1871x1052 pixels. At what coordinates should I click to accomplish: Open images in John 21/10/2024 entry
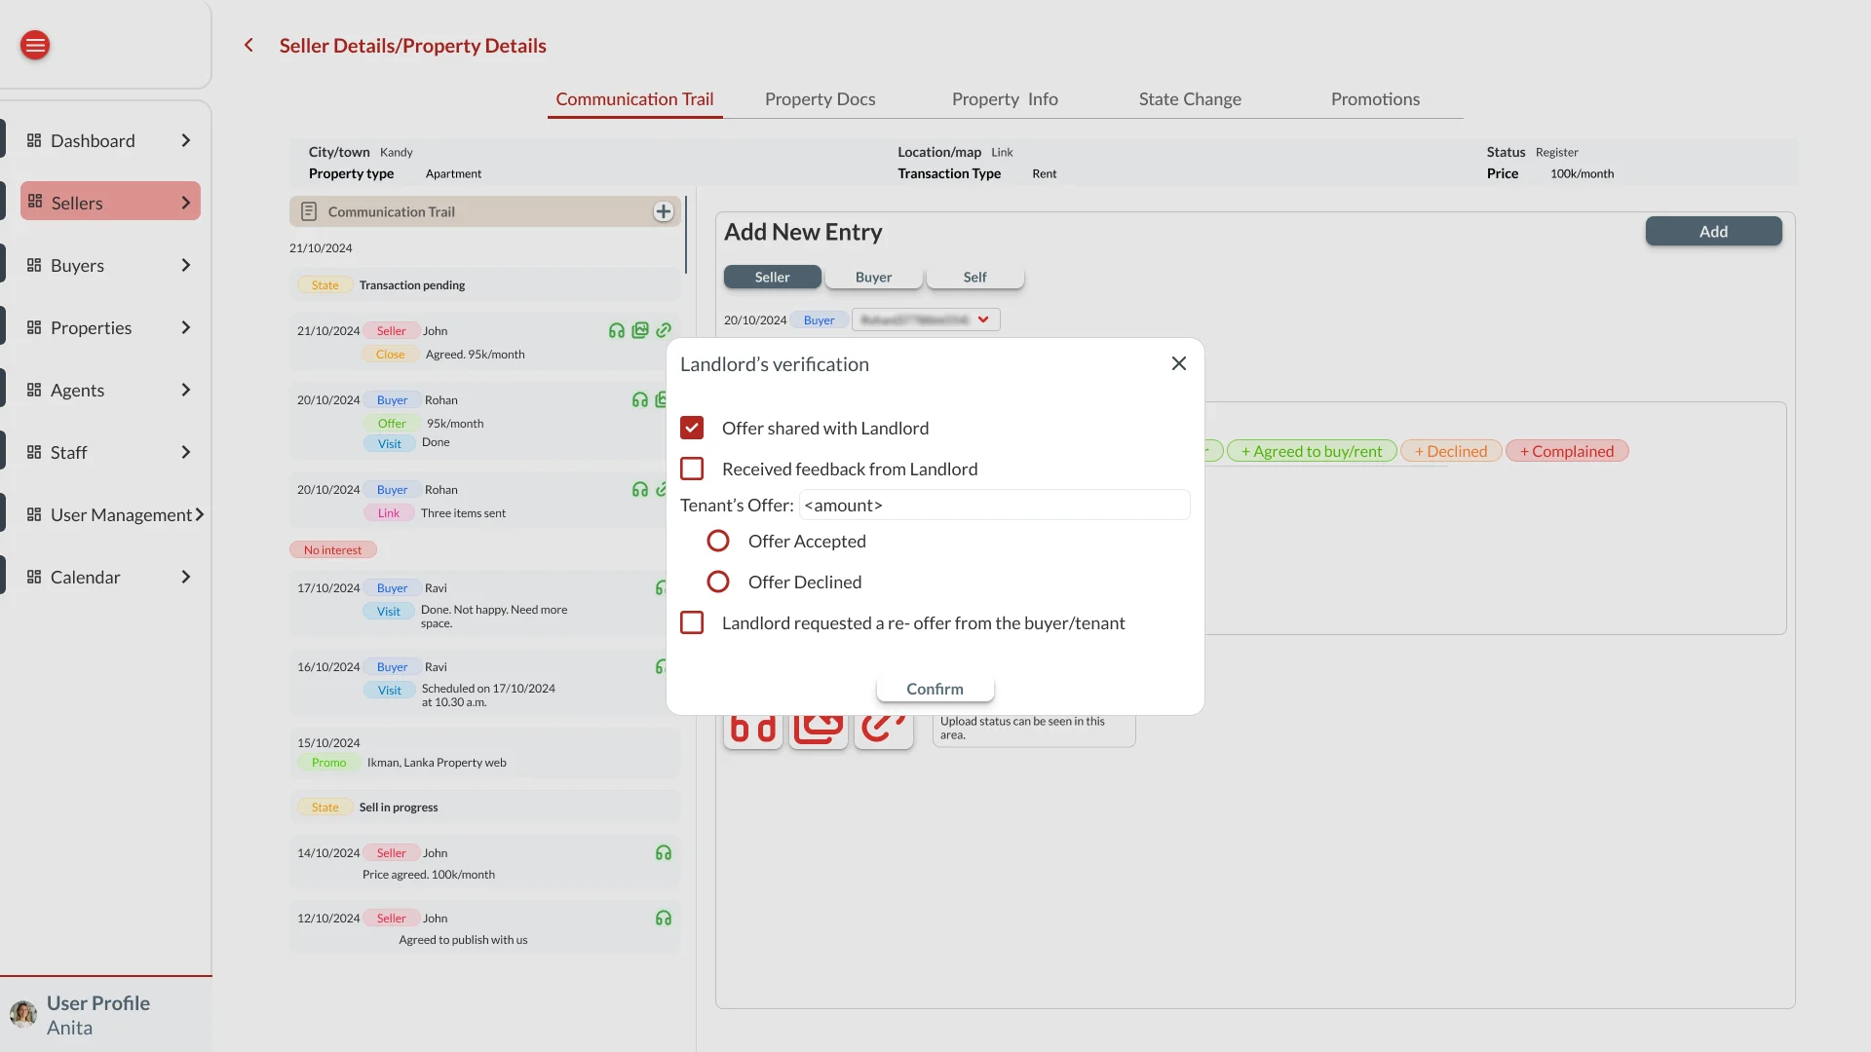[640, 331]
